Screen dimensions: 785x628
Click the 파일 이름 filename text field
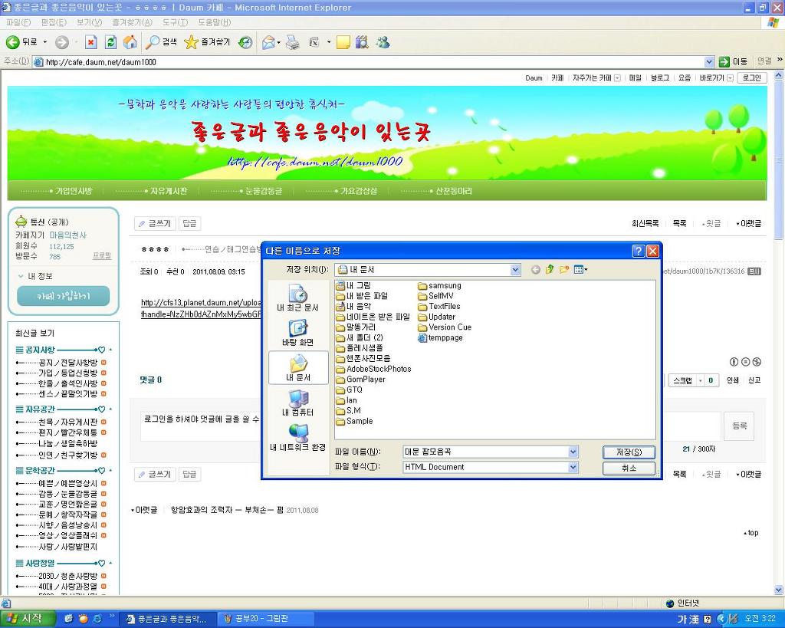coord(484,452)
